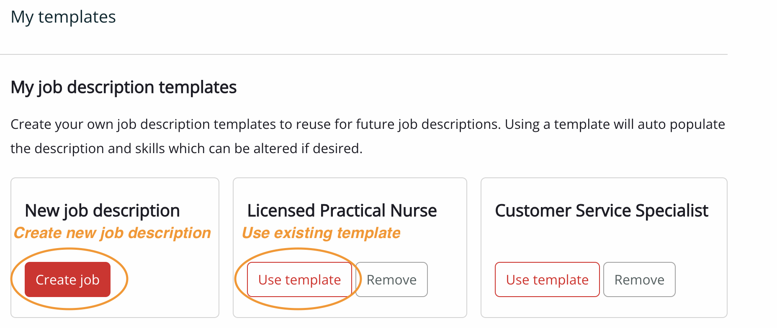Viewport: 777px width, 328px height.
Task: Remove the Customer Service Specialist template
Action: point(639,279)
